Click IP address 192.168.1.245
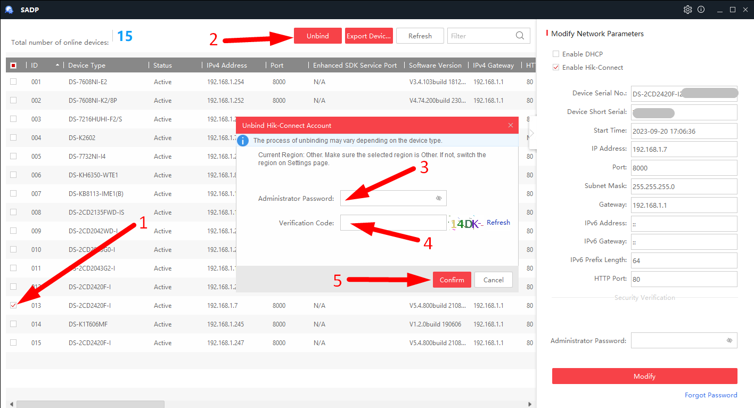This screenshot has height=408, width=754. [225, 324]
